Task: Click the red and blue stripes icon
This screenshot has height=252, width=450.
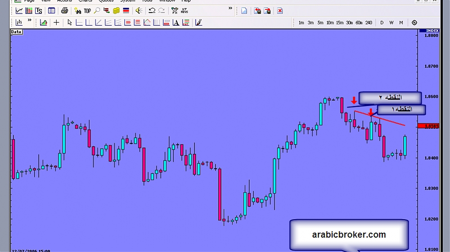Action: [126, 11]
